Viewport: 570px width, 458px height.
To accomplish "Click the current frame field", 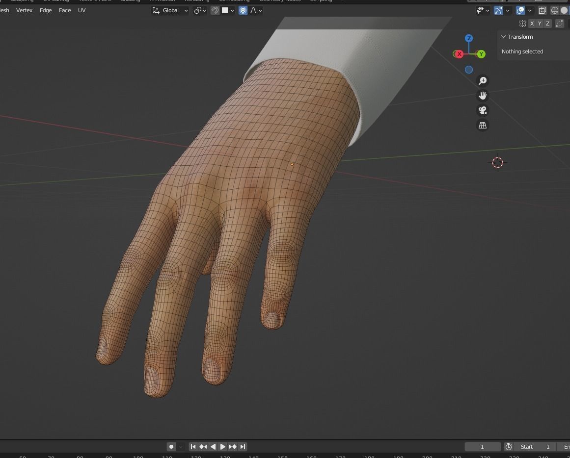I will [482, 446].
